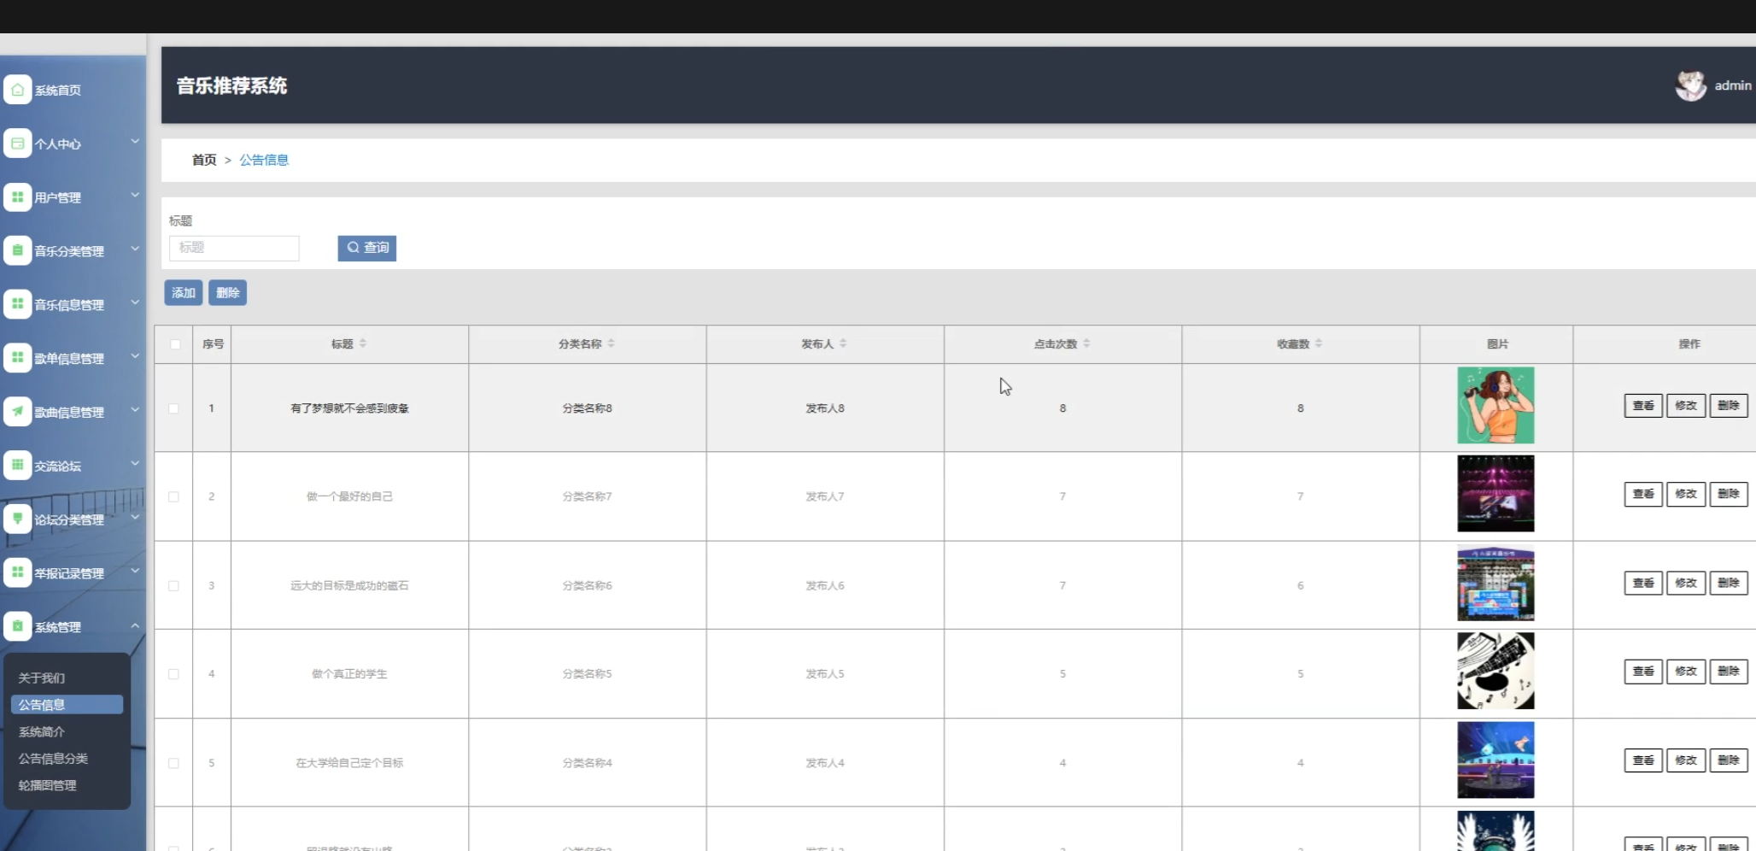This screenshot has width=1756, height=851.
Task: Check the row 1 checkbox
Action: (173, 408)
